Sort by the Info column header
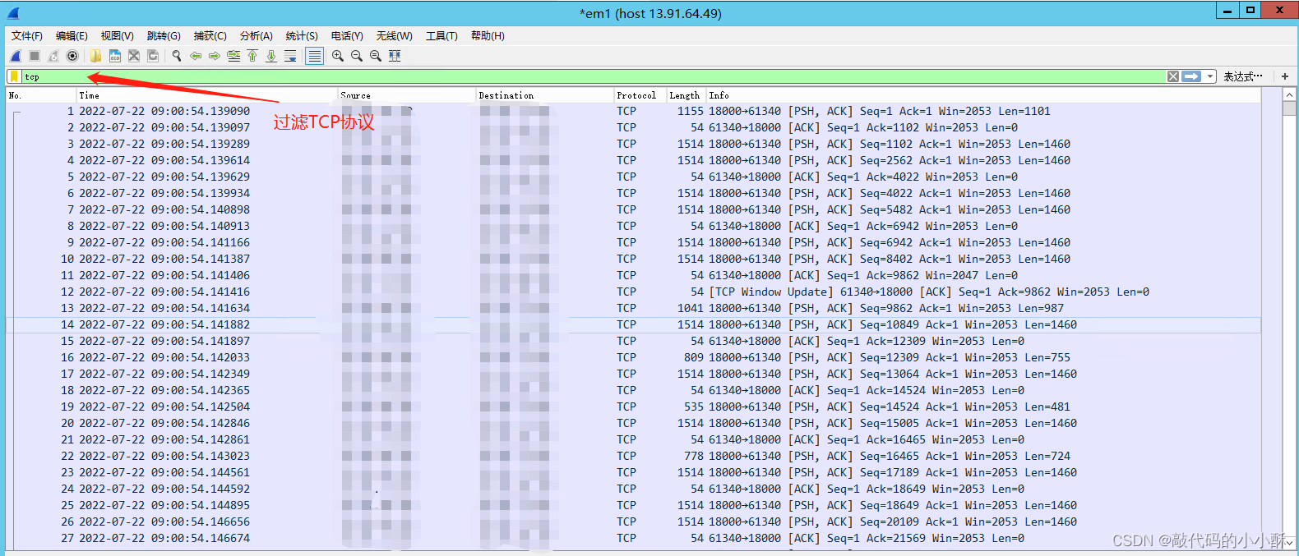Screen dimensions: 1299x556 click(983, 95)
